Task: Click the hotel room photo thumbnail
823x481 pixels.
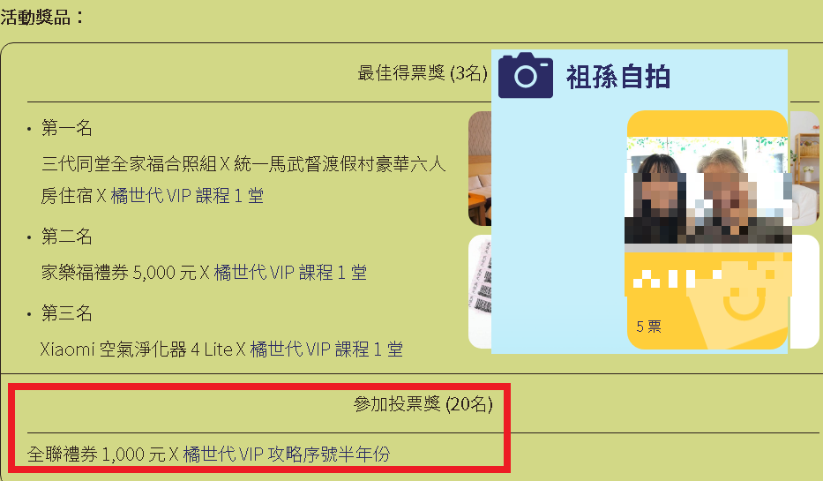Action: point(480,169)
